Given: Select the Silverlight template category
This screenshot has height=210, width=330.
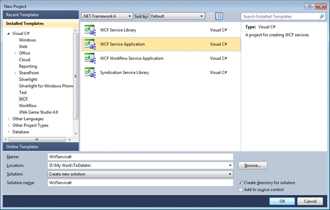Looking at the screenshot, I should (28, 79).
